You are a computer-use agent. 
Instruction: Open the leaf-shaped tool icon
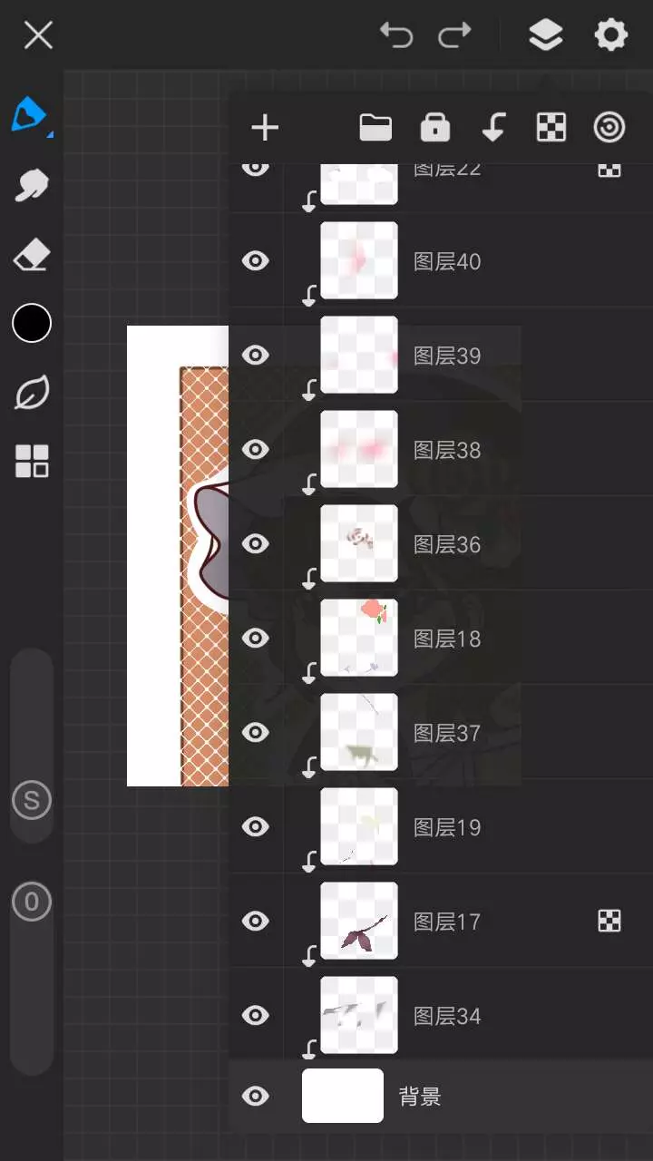tap(32, 393)
